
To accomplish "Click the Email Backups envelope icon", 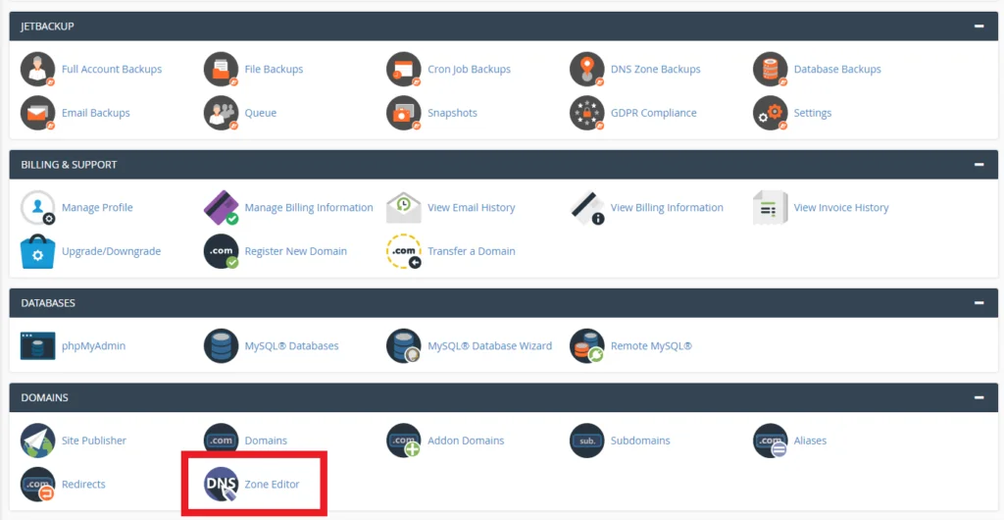I will tap(38, 113).
